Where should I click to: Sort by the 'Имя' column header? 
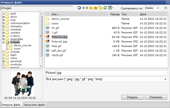click(x=80, y=14)
